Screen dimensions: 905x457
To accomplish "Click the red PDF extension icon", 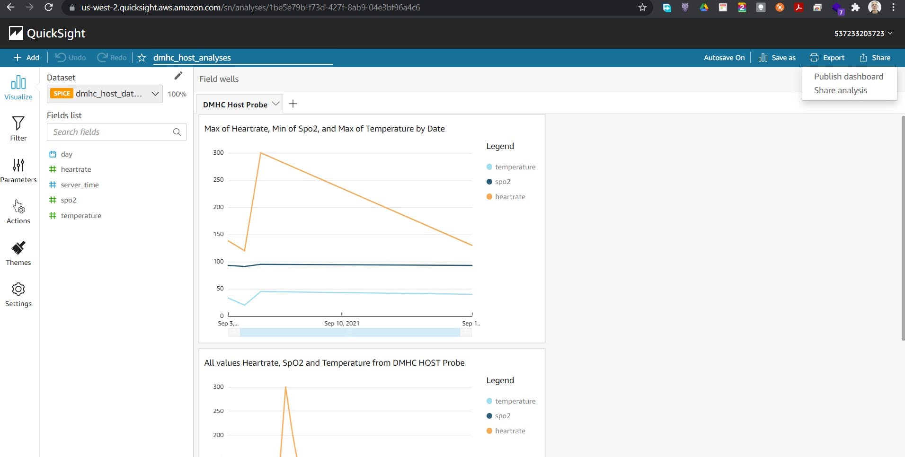I will coord(799,7).
